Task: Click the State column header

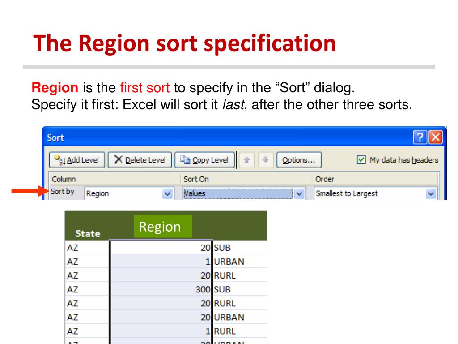Action: coord(88,233)
